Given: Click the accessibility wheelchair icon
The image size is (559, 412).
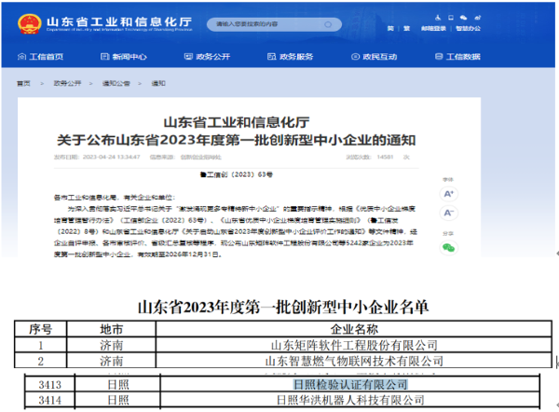Looking at the screenshot, I should (438, 18).
